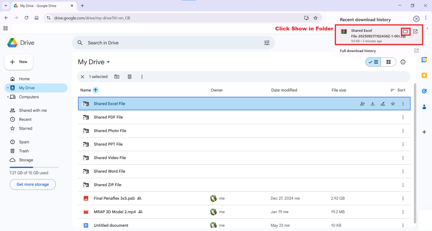
Task: Rename Shared Excel File with pencil icon
Action: tap(383, 104)
